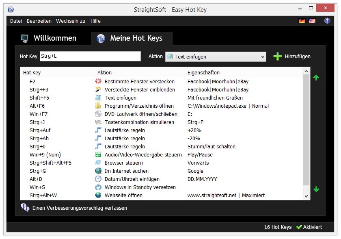Click Einen Verbesserungsvorschlag verfassen link

[x=80, y=208]
